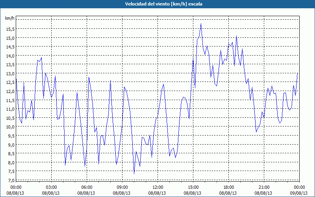Image resolution: width=315 pixels, height=197 pixels.
Task: Select the 7,5 y-axis value
Action: [11, 171]
